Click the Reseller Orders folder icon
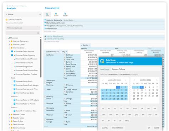This screenshot has height=131, width=169. 11,115
